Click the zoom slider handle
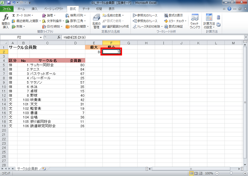 click(231, 173)
